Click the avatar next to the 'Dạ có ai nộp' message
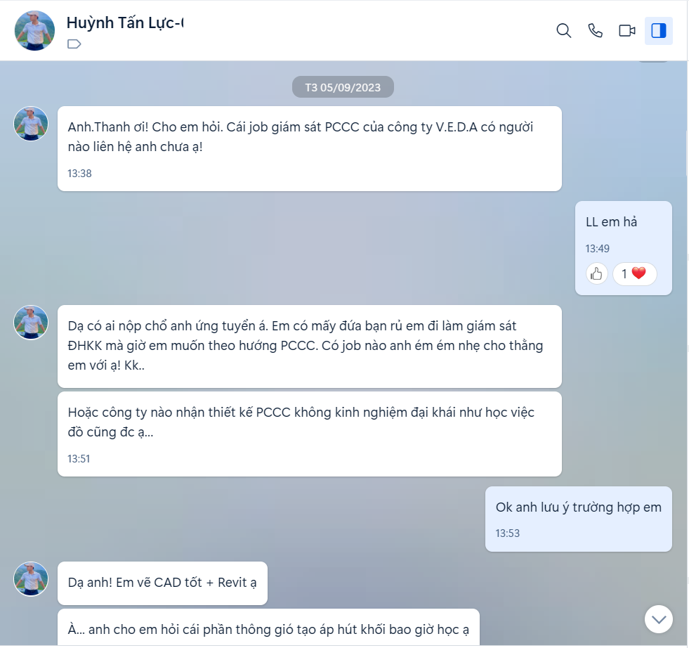This screenshot has height=648, width=689. [x=31, y=323]
